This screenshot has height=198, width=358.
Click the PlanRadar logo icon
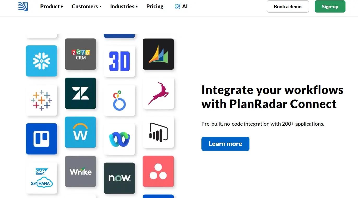pos(23,6)
